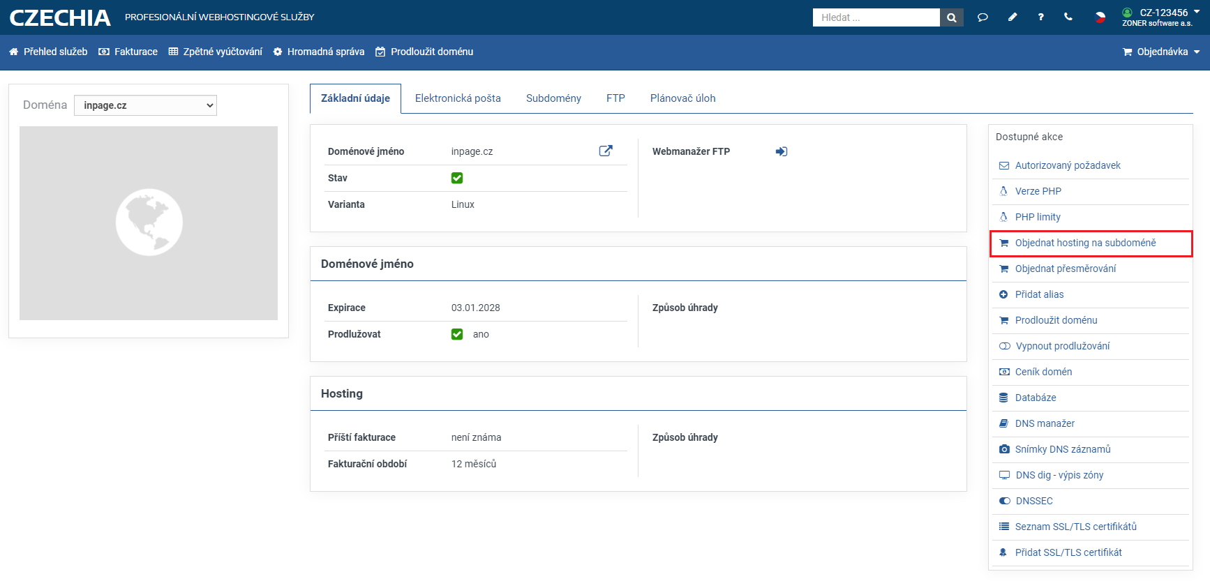Viewport: 1210px width, 581px height.
Task: Open the chat bubble icon in header
Action: click(983, 17)
